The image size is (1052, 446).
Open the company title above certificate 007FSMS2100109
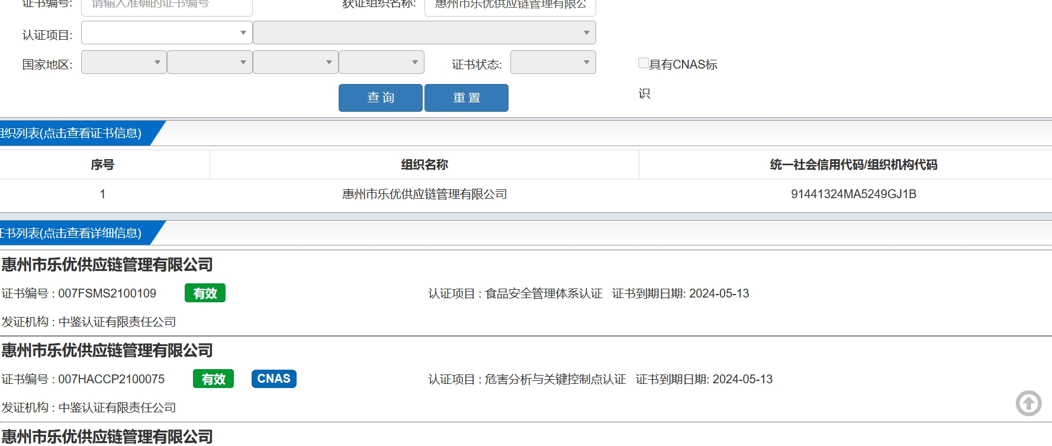click(x=107, y=264)
